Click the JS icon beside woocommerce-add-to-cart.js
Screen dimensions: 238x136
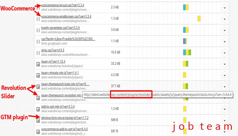point(38,131)
